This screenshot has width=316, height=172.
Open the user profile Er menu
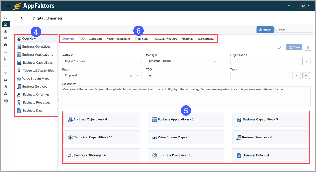point(305,6)
